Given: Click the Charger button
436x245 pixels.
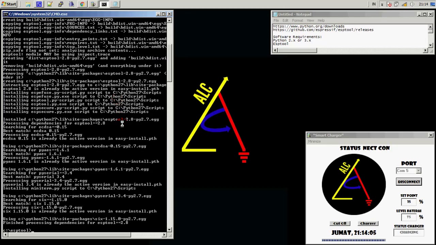Looking at the screenshot, I should [368, 224].
